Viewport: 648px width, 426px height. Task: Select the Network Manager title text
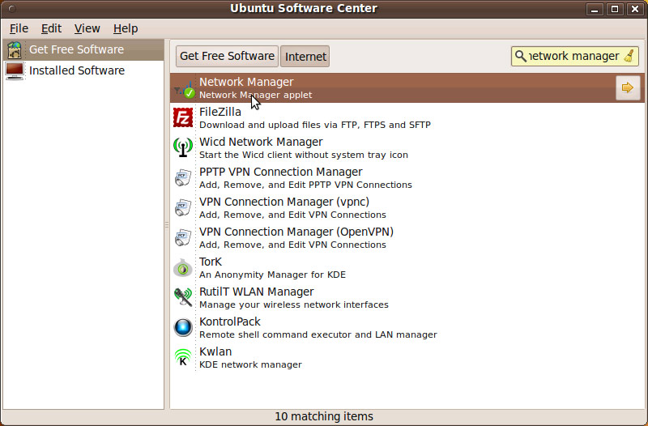246,82
